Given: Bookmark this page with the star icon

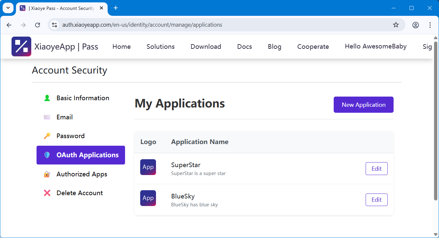Looking at the screenshot, I should click(x=396, y=25).
